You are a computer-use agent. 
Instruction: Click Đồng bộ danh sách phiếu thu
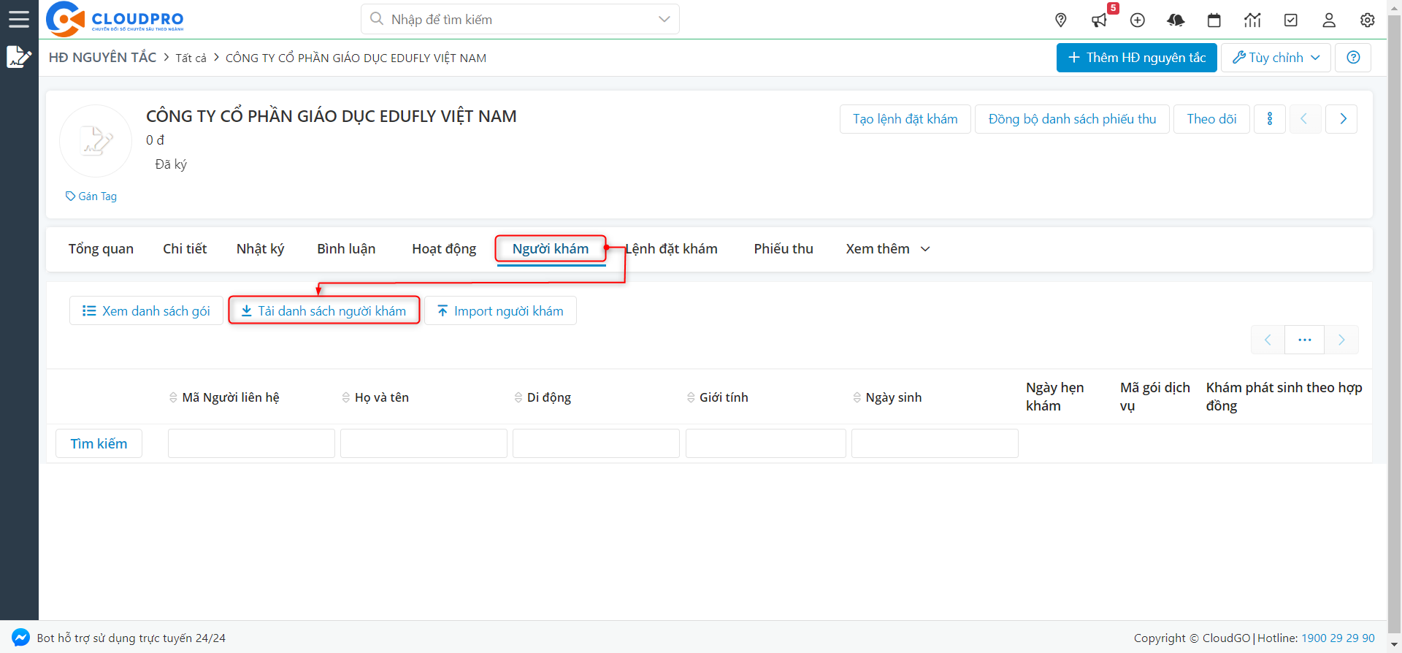coord(1072,119)
